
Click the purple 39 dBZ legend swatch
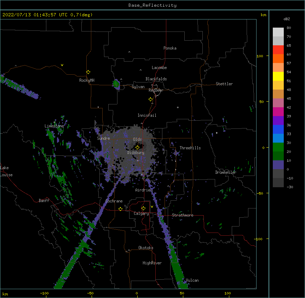click(x=278, y=121)
